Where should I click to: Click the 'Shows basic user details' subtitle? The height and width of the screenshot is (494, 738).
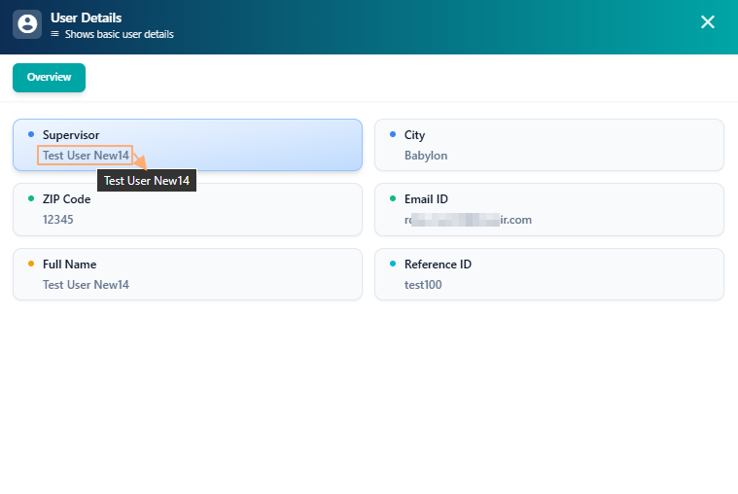coord(119,34)
